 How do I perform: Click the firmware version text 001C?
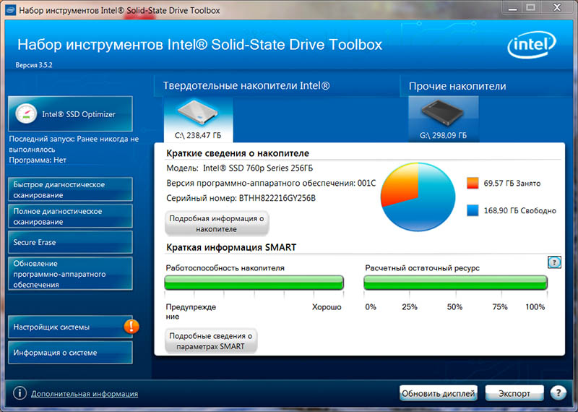click(x=366, y=184)
